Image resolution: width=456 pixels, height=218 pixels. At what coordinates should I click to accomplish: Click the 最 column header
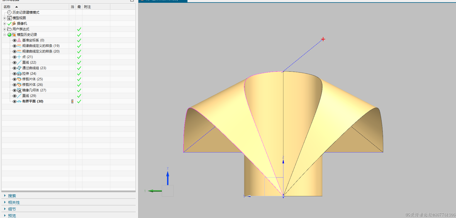coord(79,7)
